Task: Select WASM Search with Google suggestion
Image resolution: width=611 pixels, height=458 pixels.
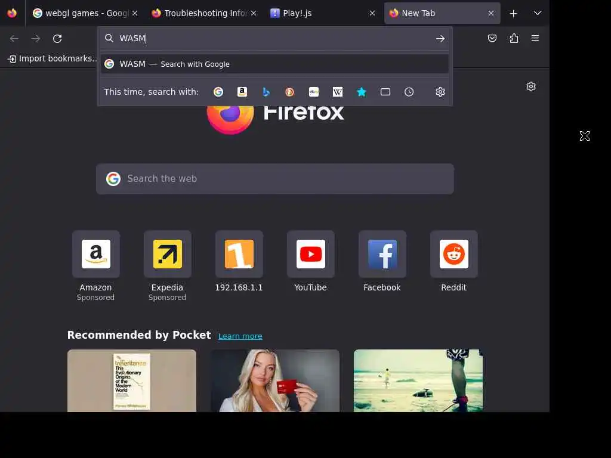Action: click(274, 64)
